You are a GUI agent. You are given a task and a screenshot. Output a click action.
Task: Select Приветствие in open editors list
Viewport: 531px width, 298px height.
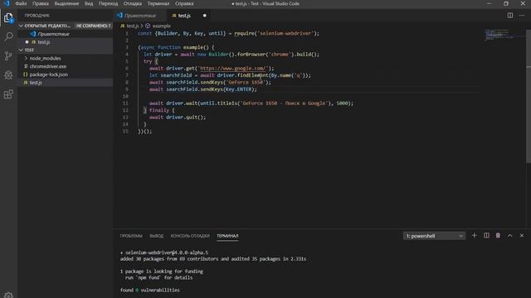click(65, 34)
